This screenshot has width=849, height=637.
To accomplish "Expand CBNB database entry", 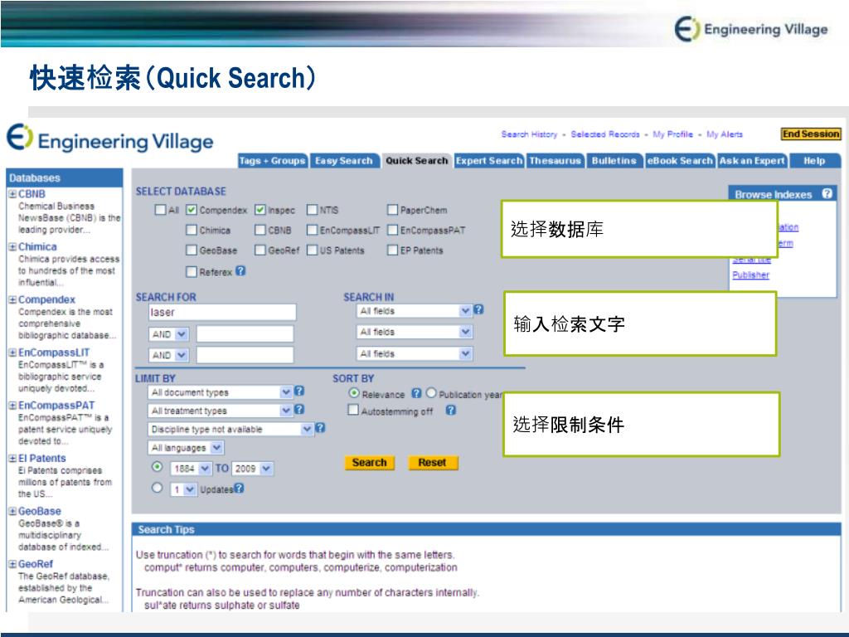I will click(x=12, y=194).
